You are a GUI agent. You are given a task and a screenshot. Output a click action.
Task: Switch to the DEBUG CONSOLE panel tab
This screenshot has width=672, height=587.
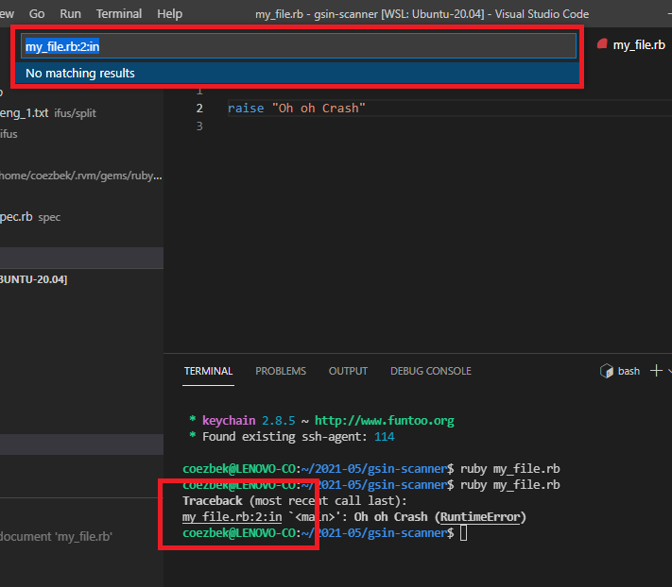pos(431,371)
